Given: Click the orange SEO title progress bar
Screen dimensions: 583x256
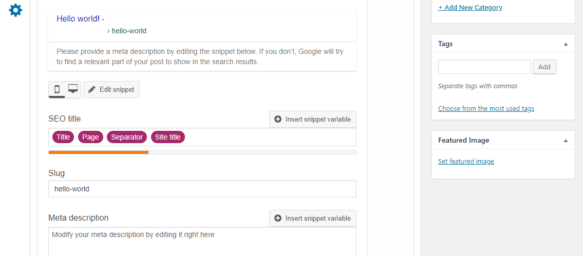Looking at the screenshot, I should (x=99, y=152).
